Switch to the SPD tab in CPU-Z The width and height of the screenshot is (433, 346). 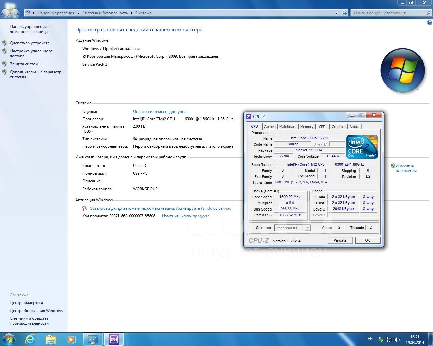click(x=322, y=127)
